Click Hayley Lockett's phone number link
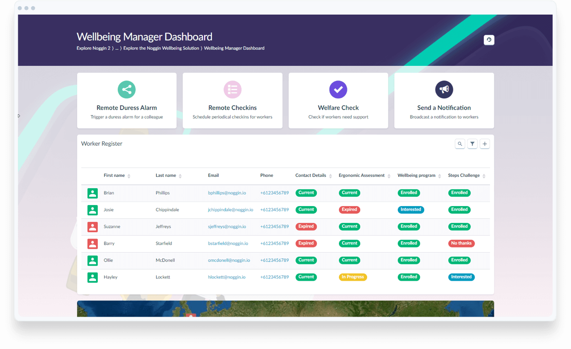Image resolution: width=571 pixels, height=349 pixels. (x=274, y=277)
